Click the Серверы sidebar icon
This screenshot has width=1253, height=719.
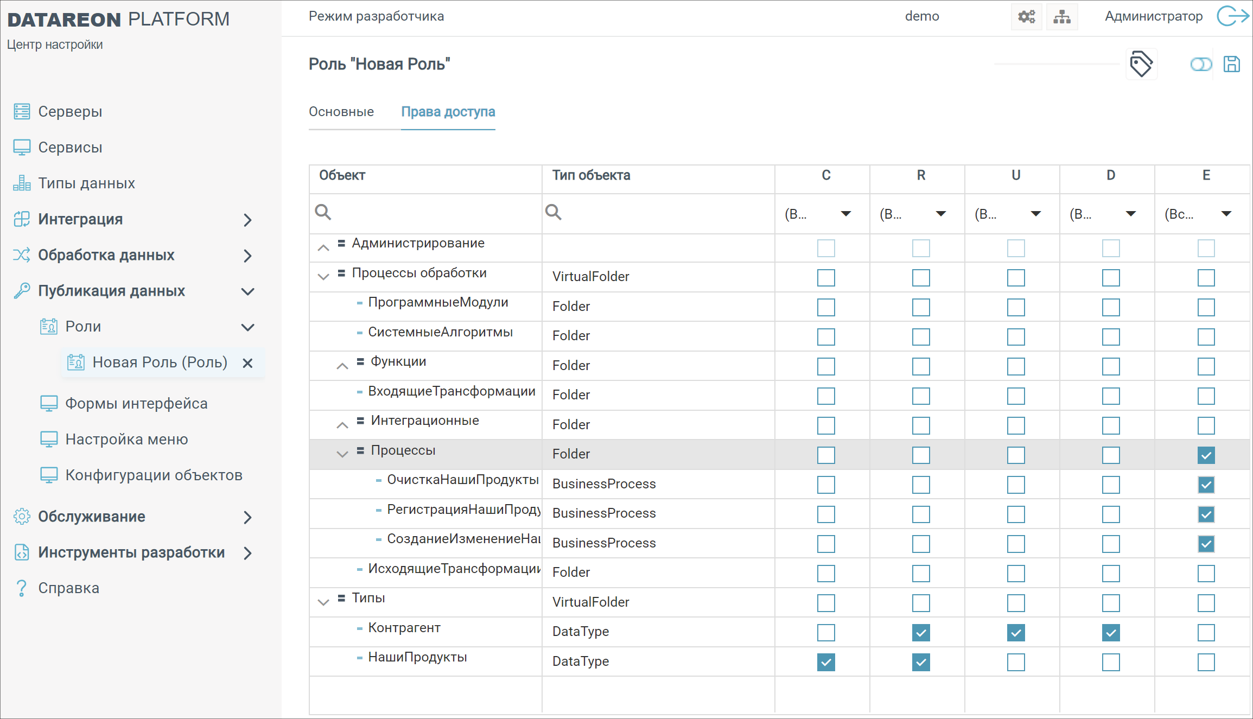[x=22, y=111]
